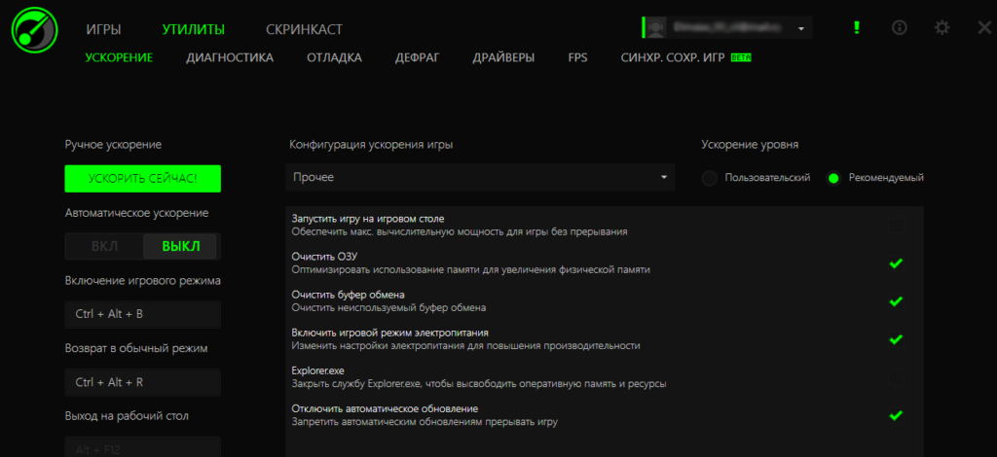Open the ДЕФРАГ sub-tab
This screenshot has height=457, width=997.
tap(417, 57)
